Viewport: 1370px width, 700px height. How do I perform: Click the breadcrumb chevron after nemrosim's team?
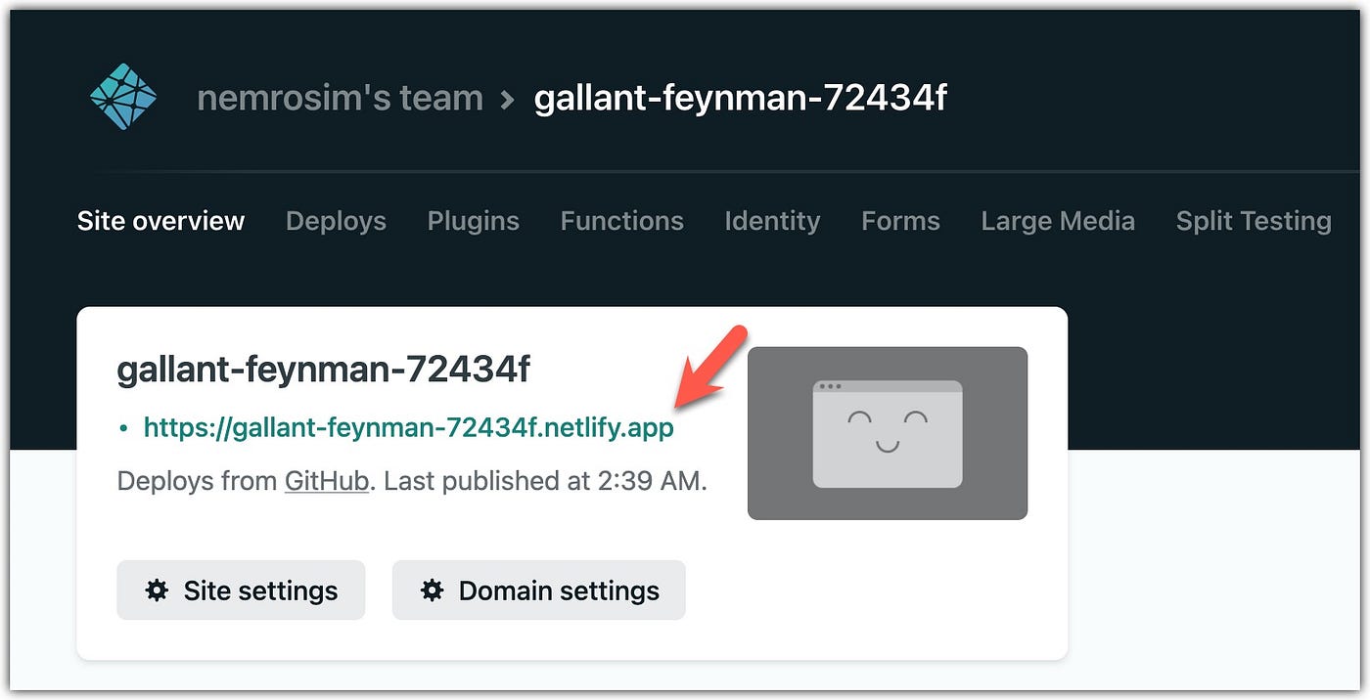point(506,97)
